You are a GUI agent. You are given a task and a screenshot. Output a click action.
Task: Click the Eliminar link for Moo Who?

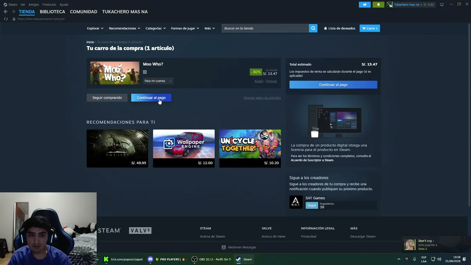point(272,81)
